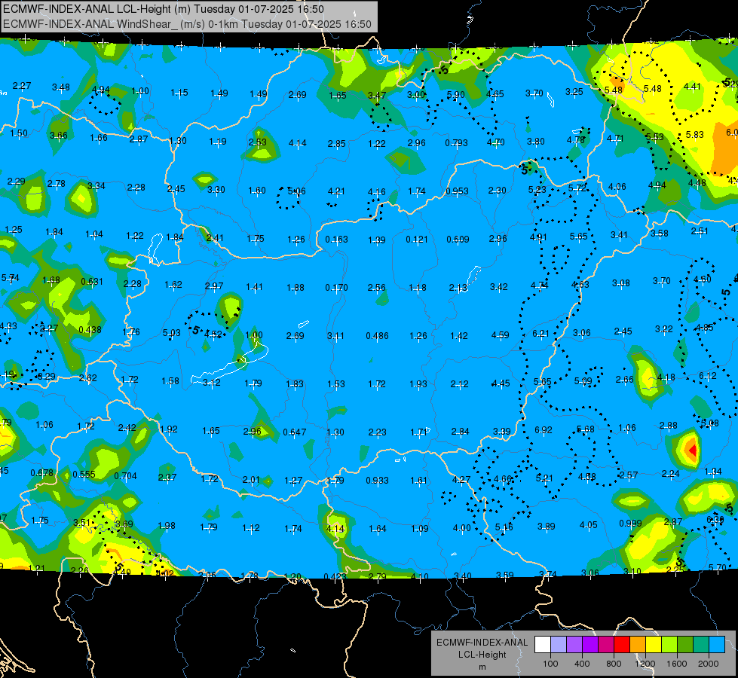Click the teal legend swatch
Image resolution: width=738 pixels, height=678 pixels.
(x=701, y=644)
